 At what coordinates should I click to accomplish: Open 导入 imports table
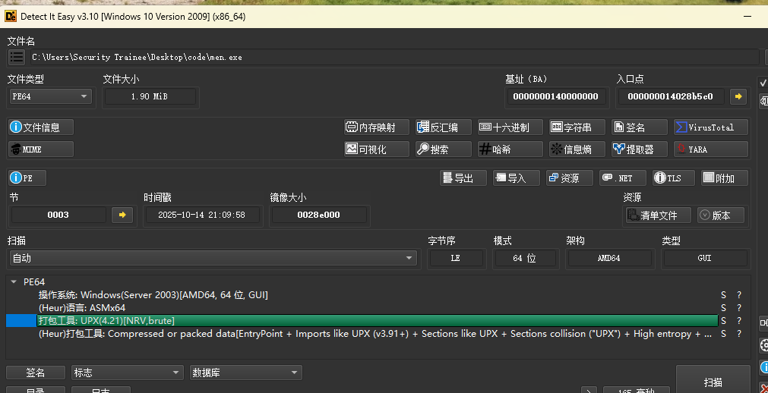click(x=517, y=178)
